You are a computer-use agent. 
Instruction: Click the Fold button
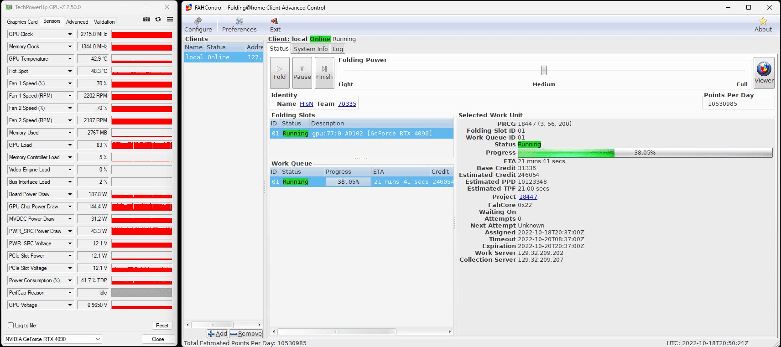point(280,73)
